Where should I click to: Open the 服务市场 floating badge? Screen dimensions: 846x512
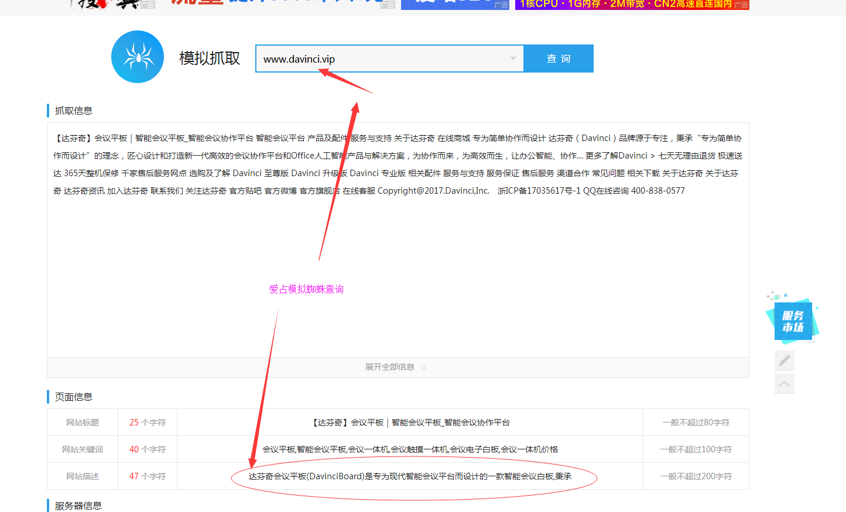[793, 319]
